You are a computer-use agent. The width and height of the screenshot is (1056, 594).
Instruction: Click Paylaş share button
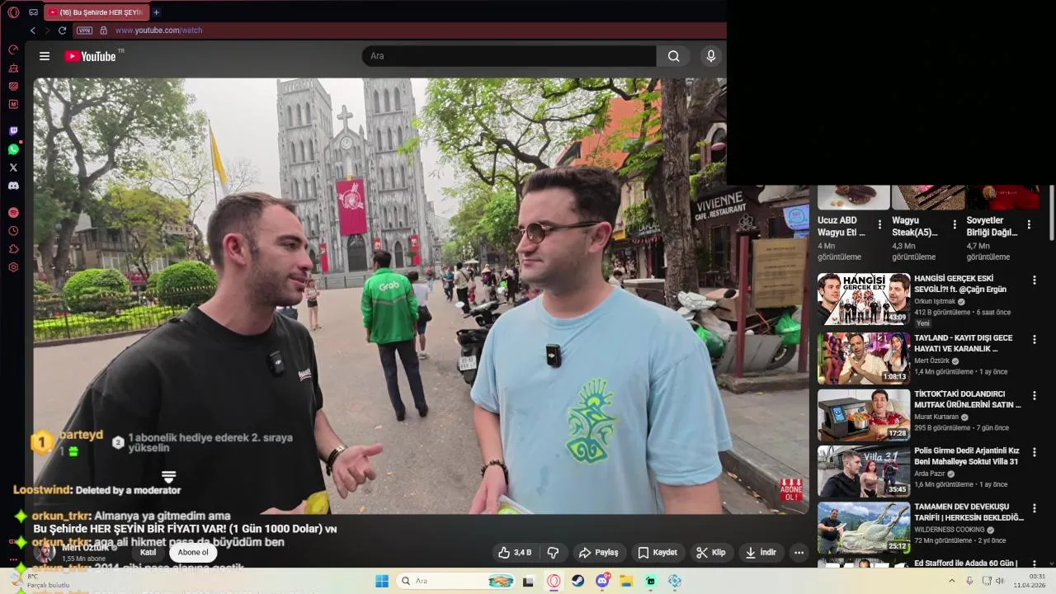pyautogui.click(x=598, y=553)
